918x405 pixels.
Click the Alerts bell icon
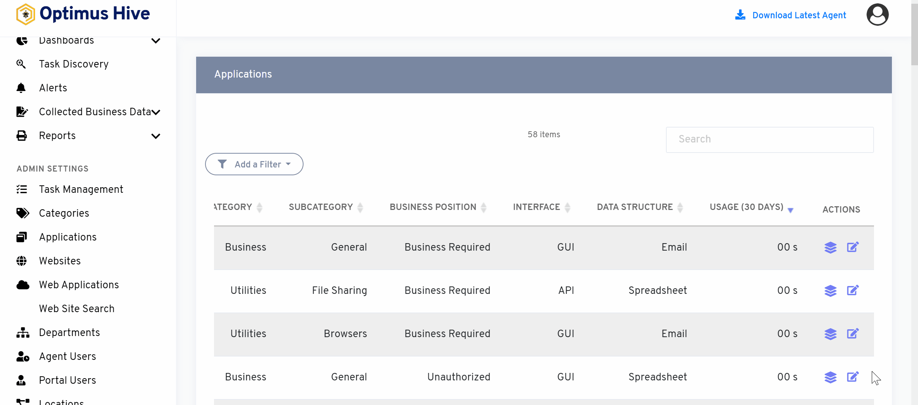21,88
